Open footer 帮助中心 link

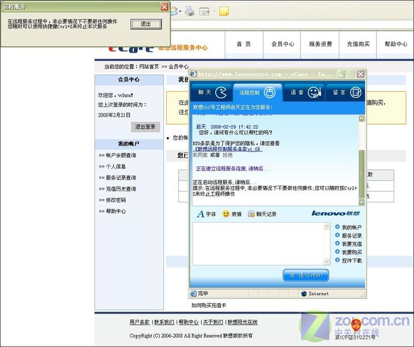tap(189, 322)
